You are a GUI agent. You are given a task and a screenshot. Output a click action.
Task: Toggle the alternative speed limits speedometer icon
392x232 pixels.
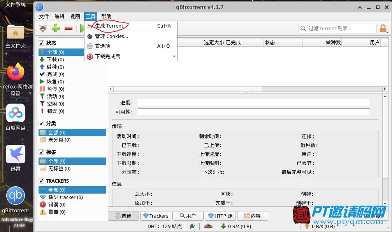coord(208,226)
